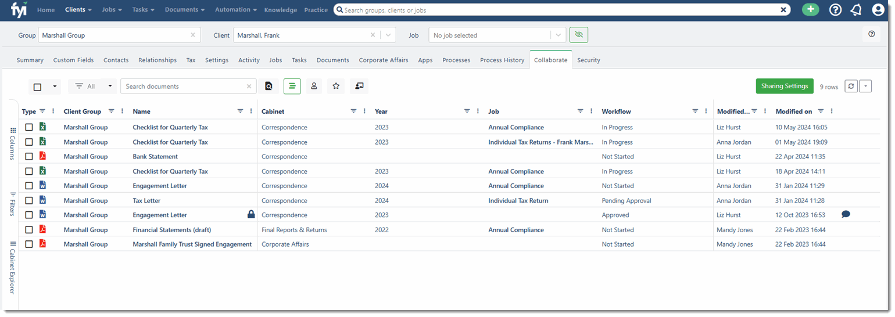Open the Automation dropdown menu
Viewport: 895px width, 317px height.
(236, 10)
